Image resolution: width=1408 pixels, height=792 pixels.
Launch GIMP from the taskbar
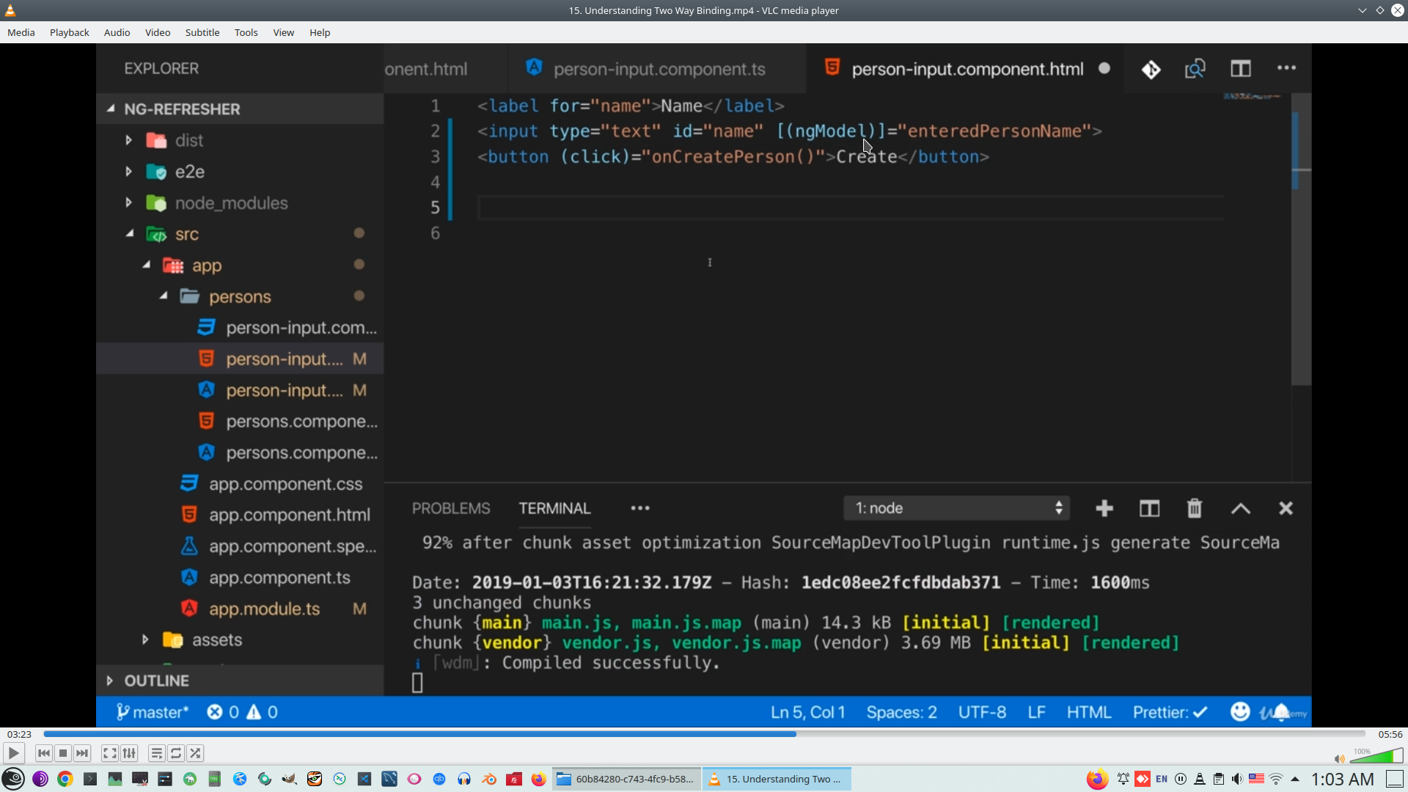[288, 779]
